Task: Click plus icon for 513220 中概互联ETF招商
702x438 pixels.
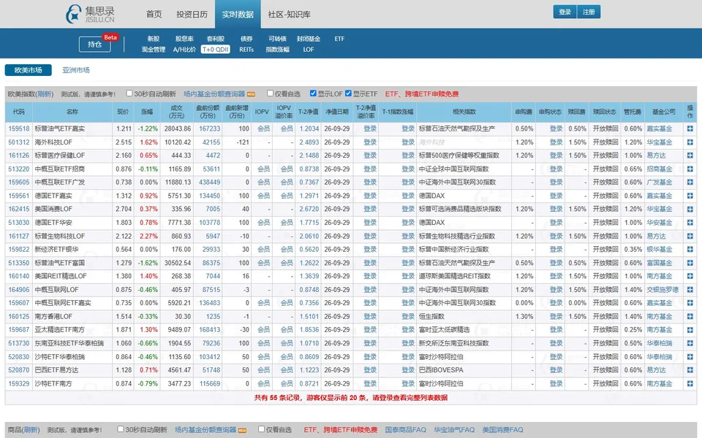Action: click(x=690, y=169)
